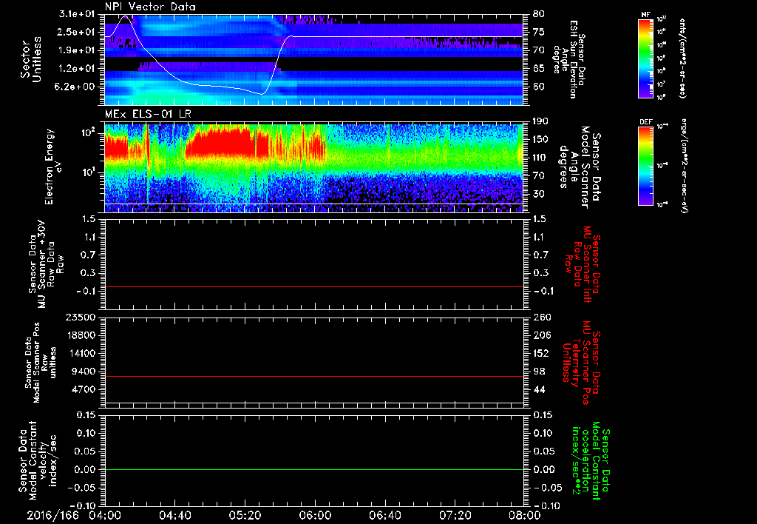This screenshot has height=524, width=757.
Task: Click the '4700' scanner position tick label
Action: point(82,389)
